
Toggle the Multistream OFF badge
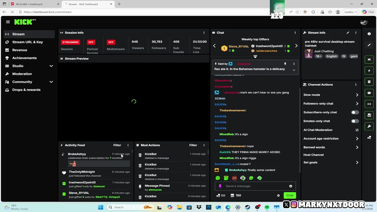(111, 42)
